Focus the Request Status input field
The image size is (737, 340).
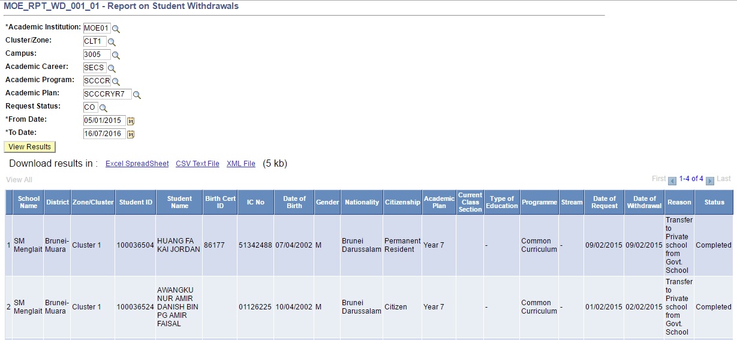pyautogui.click(x=91, y=107)
